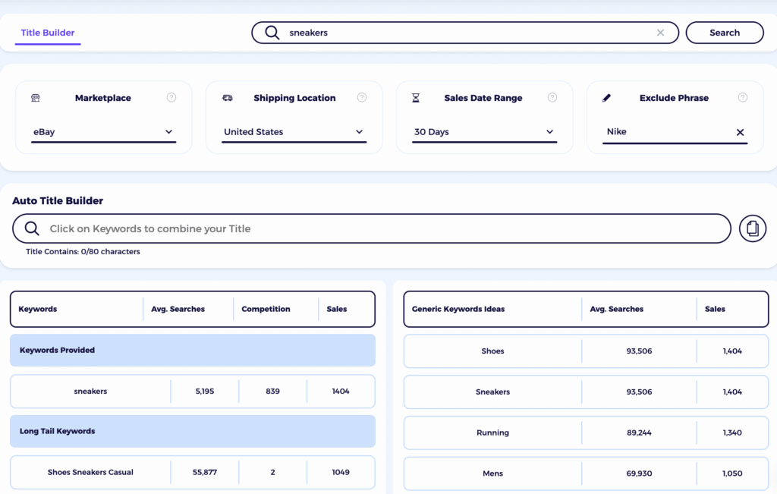Open the Exclude Phrase help tooltip icon
777x494 pixels.
[x=742, y=97]
